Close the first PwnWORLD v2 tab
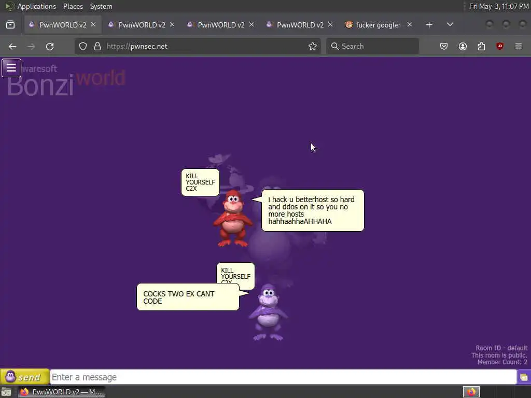Image resolution: width=531 pixels, height=398 pixels. [x=93, y=25]
